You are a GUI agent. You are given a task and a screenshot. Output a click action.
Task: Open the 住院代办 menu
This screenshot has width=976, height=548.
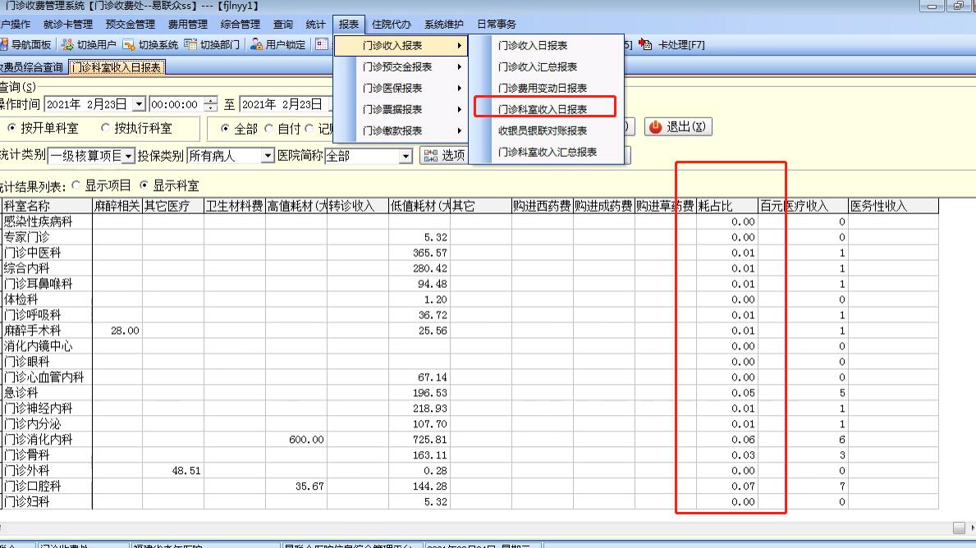(x=391, y=25)
